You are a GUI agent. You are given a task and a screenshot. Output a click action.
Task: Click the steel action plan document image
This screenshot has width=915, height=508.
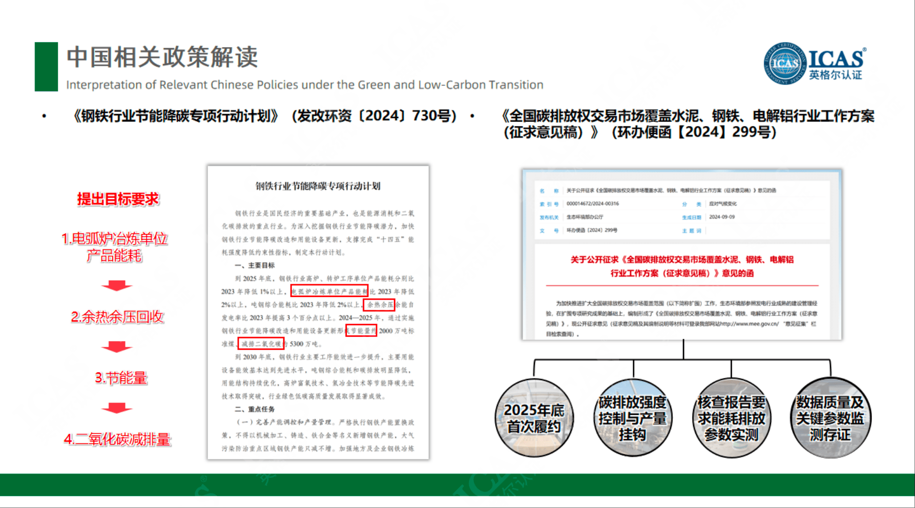tap(318, 312)
